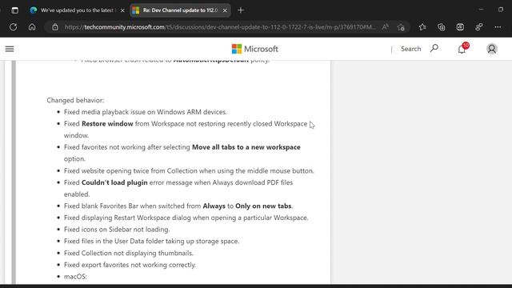Switch to the "We've updated you to the latest" tab

coord(77,10)
